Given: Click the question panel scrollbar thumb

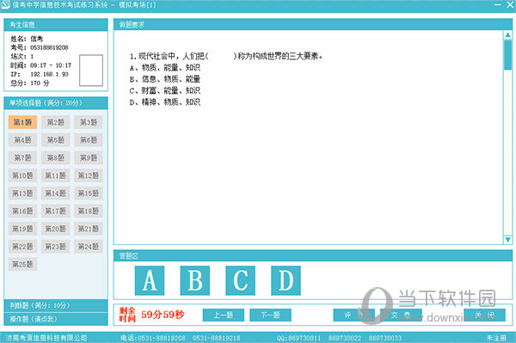Looking at the screenshot, I should (507, 55).
